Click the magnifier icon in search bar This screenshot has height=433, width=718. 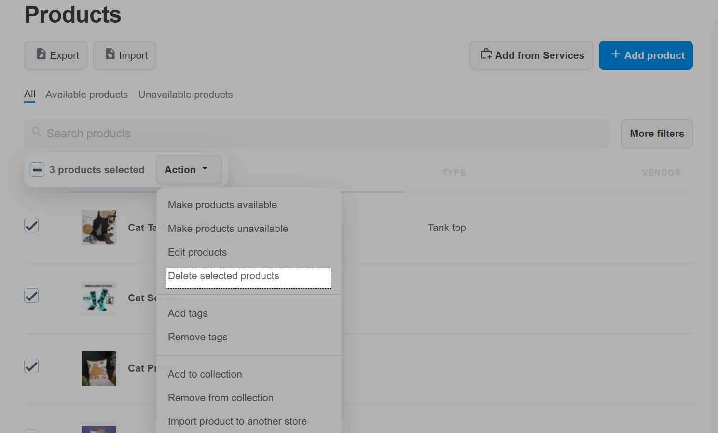[x=37, y=132]
